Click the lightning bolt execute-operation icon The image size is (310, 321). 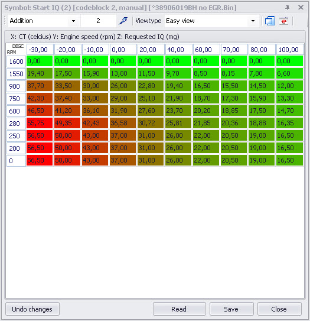pyautogui.click(x=123, y=21)
